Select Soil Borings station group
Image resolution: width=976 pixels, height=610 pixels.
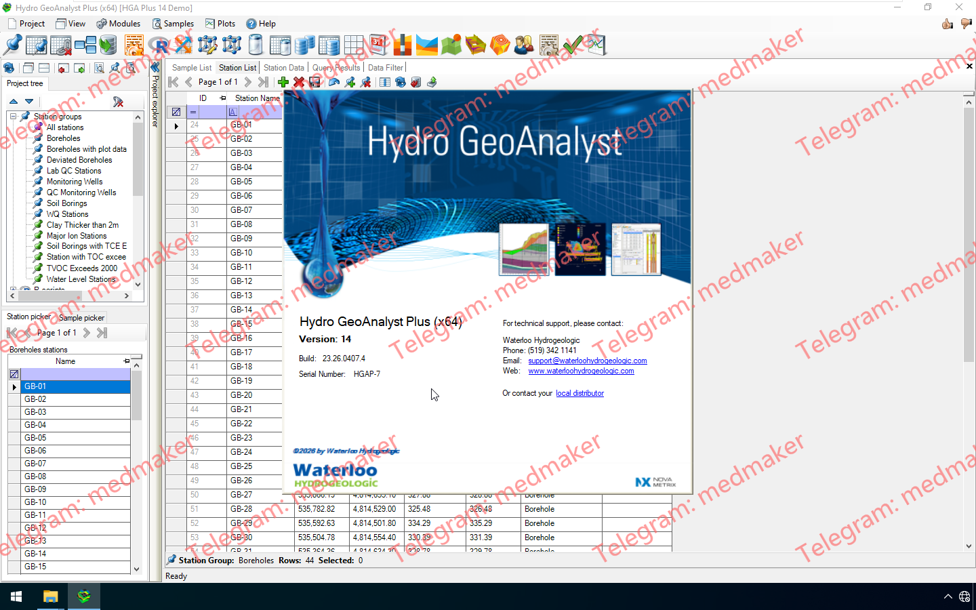(x=66, y=203)
